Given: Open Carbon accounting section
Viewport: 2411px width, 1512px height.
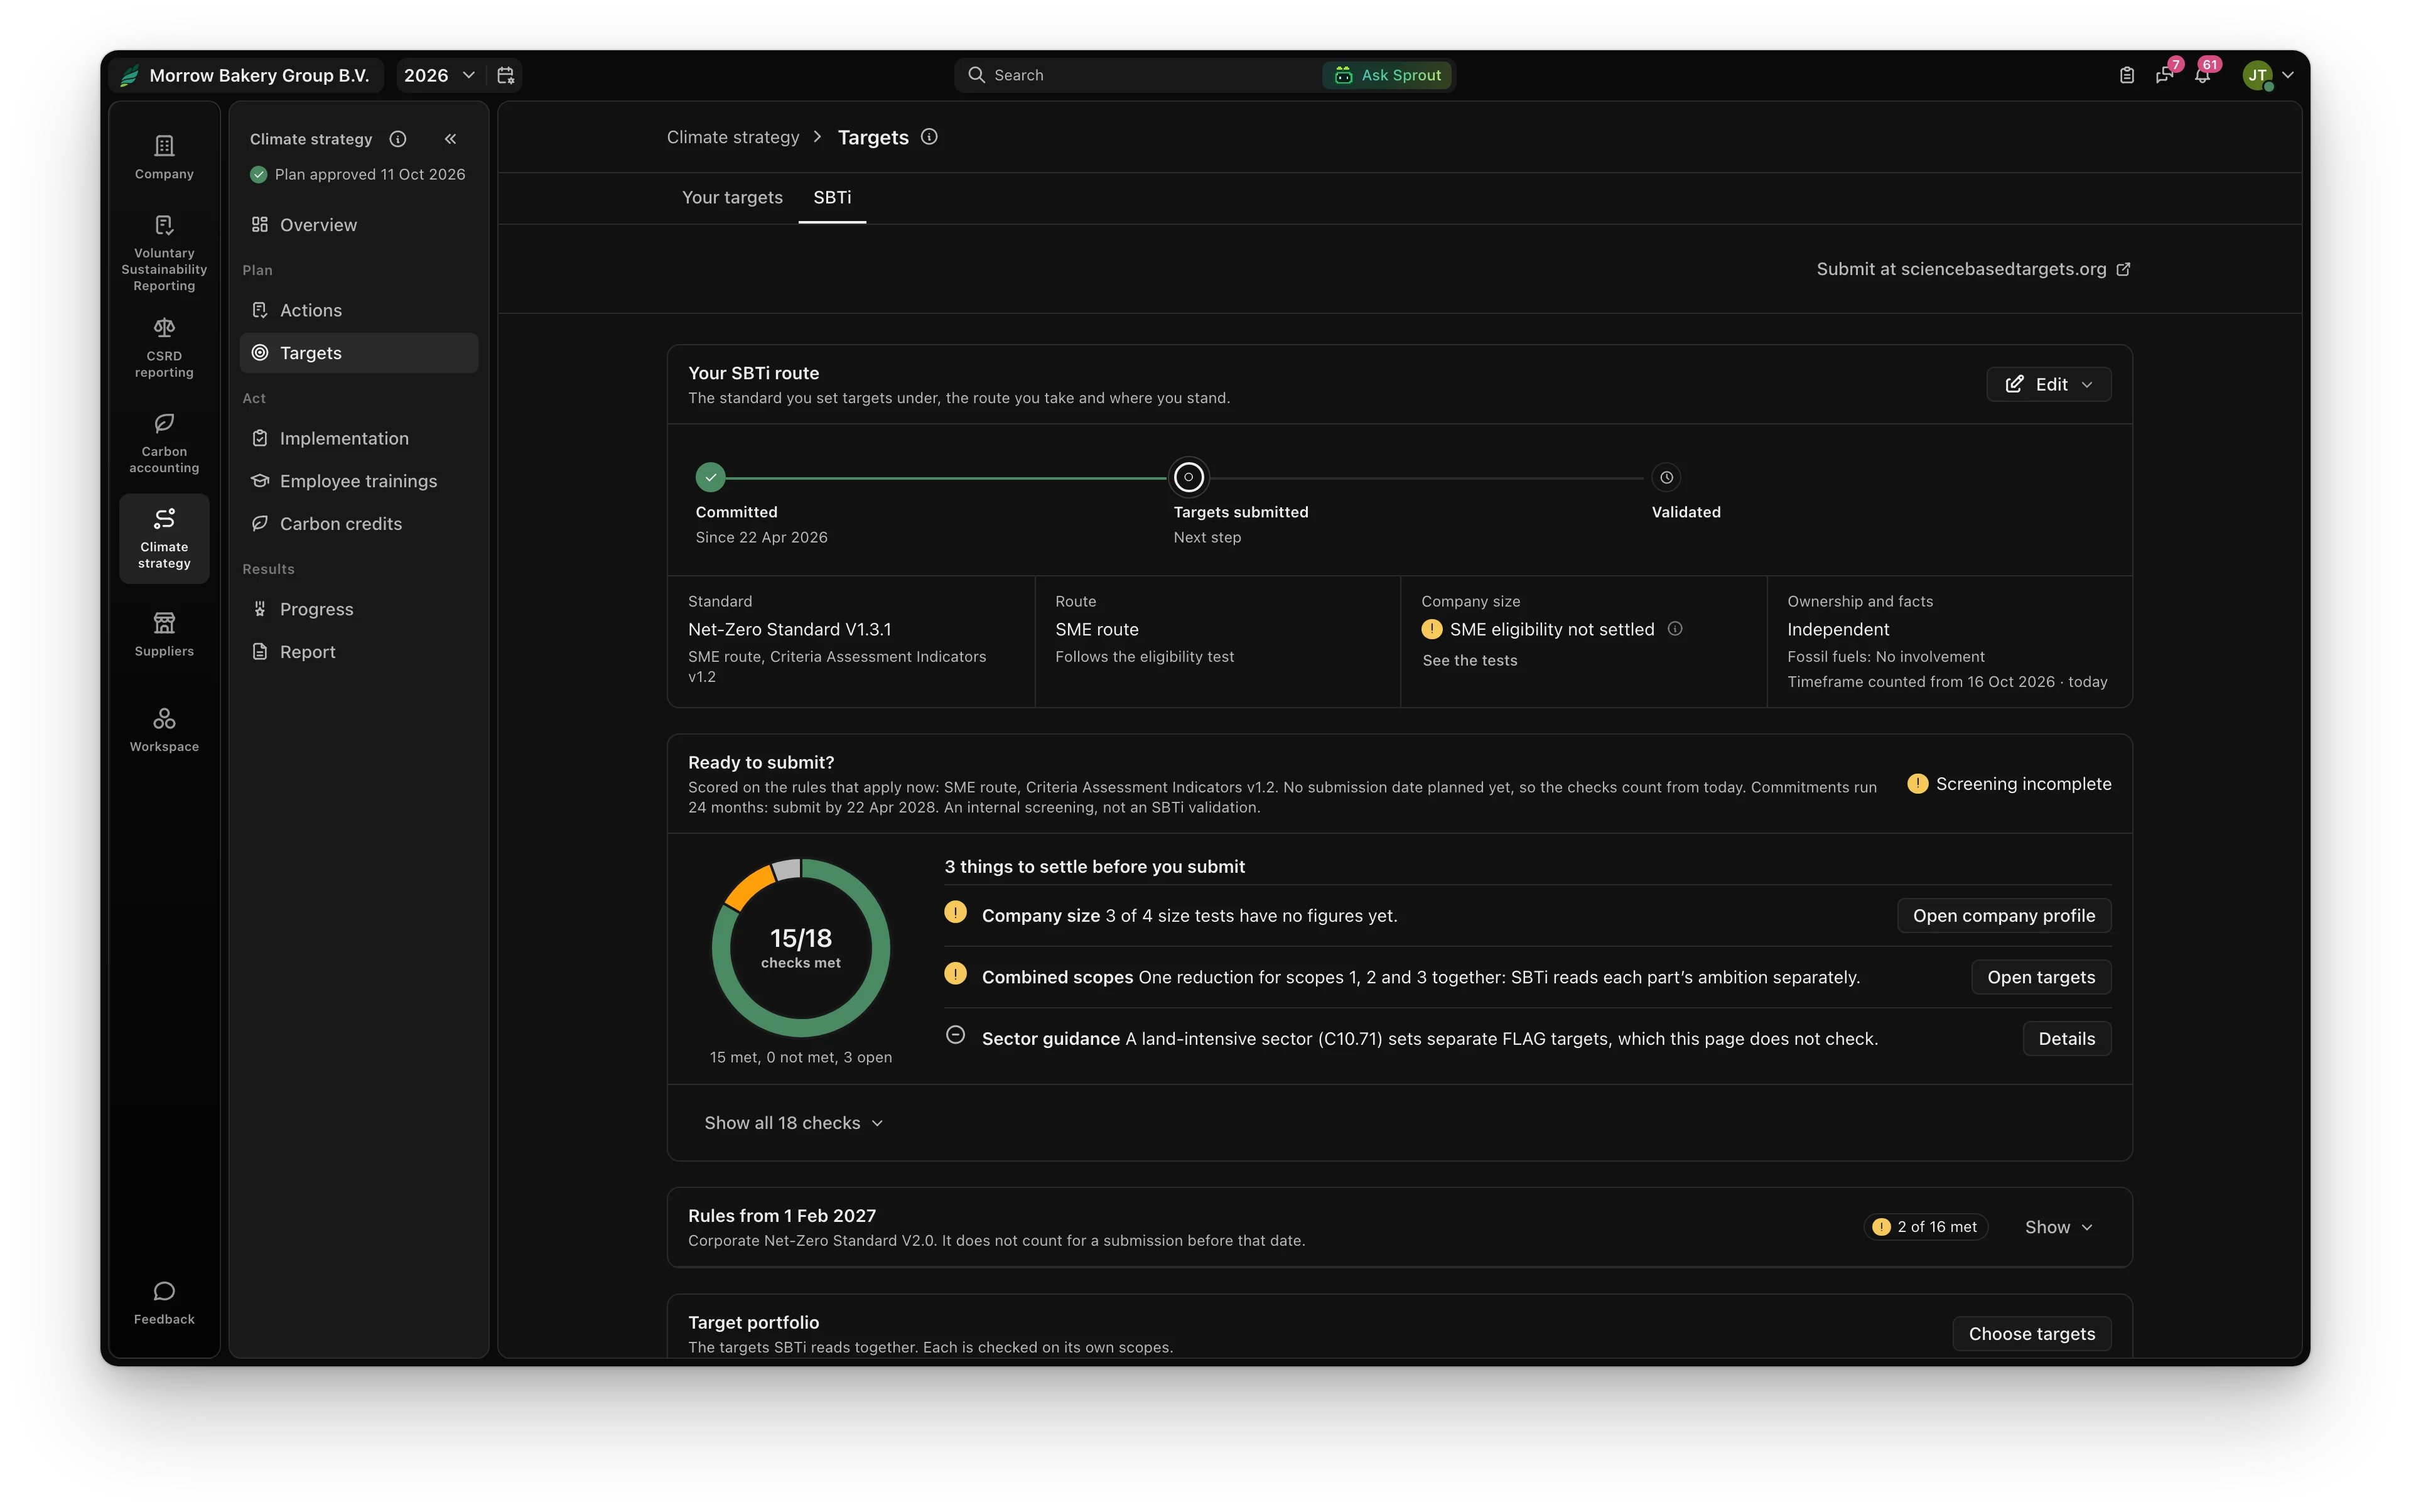Looking at the screenshot, I should click(164, 443).
